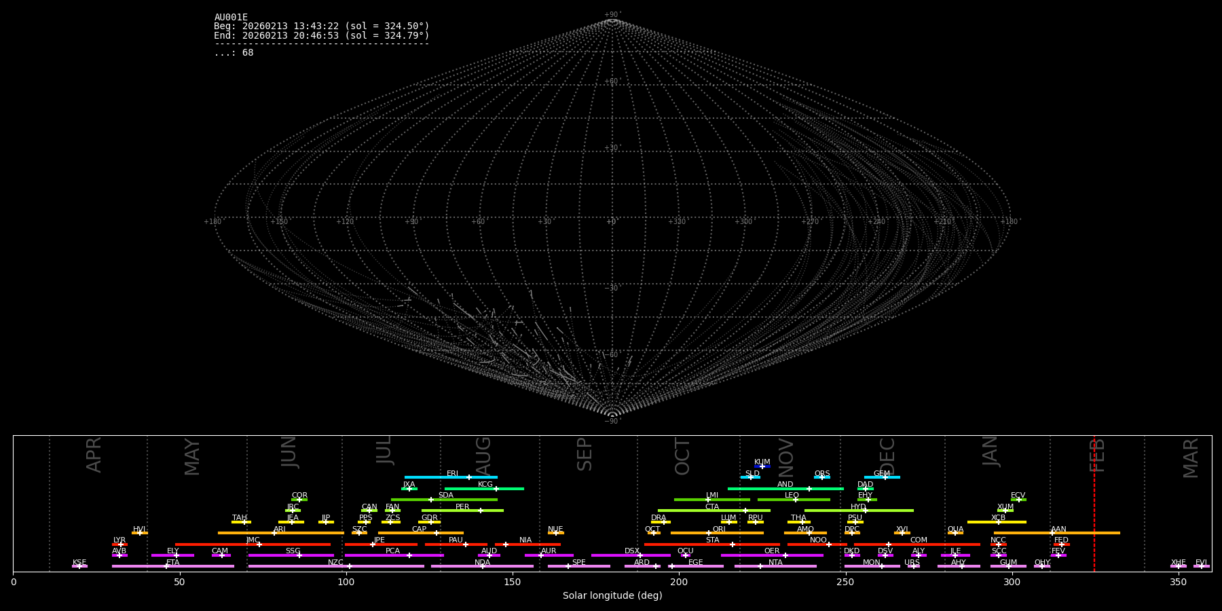Select the Beg timestamp line
The height and width of the screenshot is (611, 1222).
tap(322, 26)
